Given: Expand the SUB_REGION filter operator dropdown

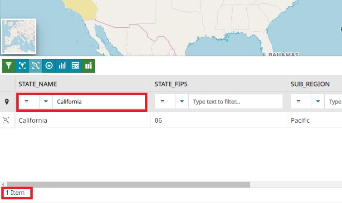Looking at the screenshot, I should click(318, 102).
